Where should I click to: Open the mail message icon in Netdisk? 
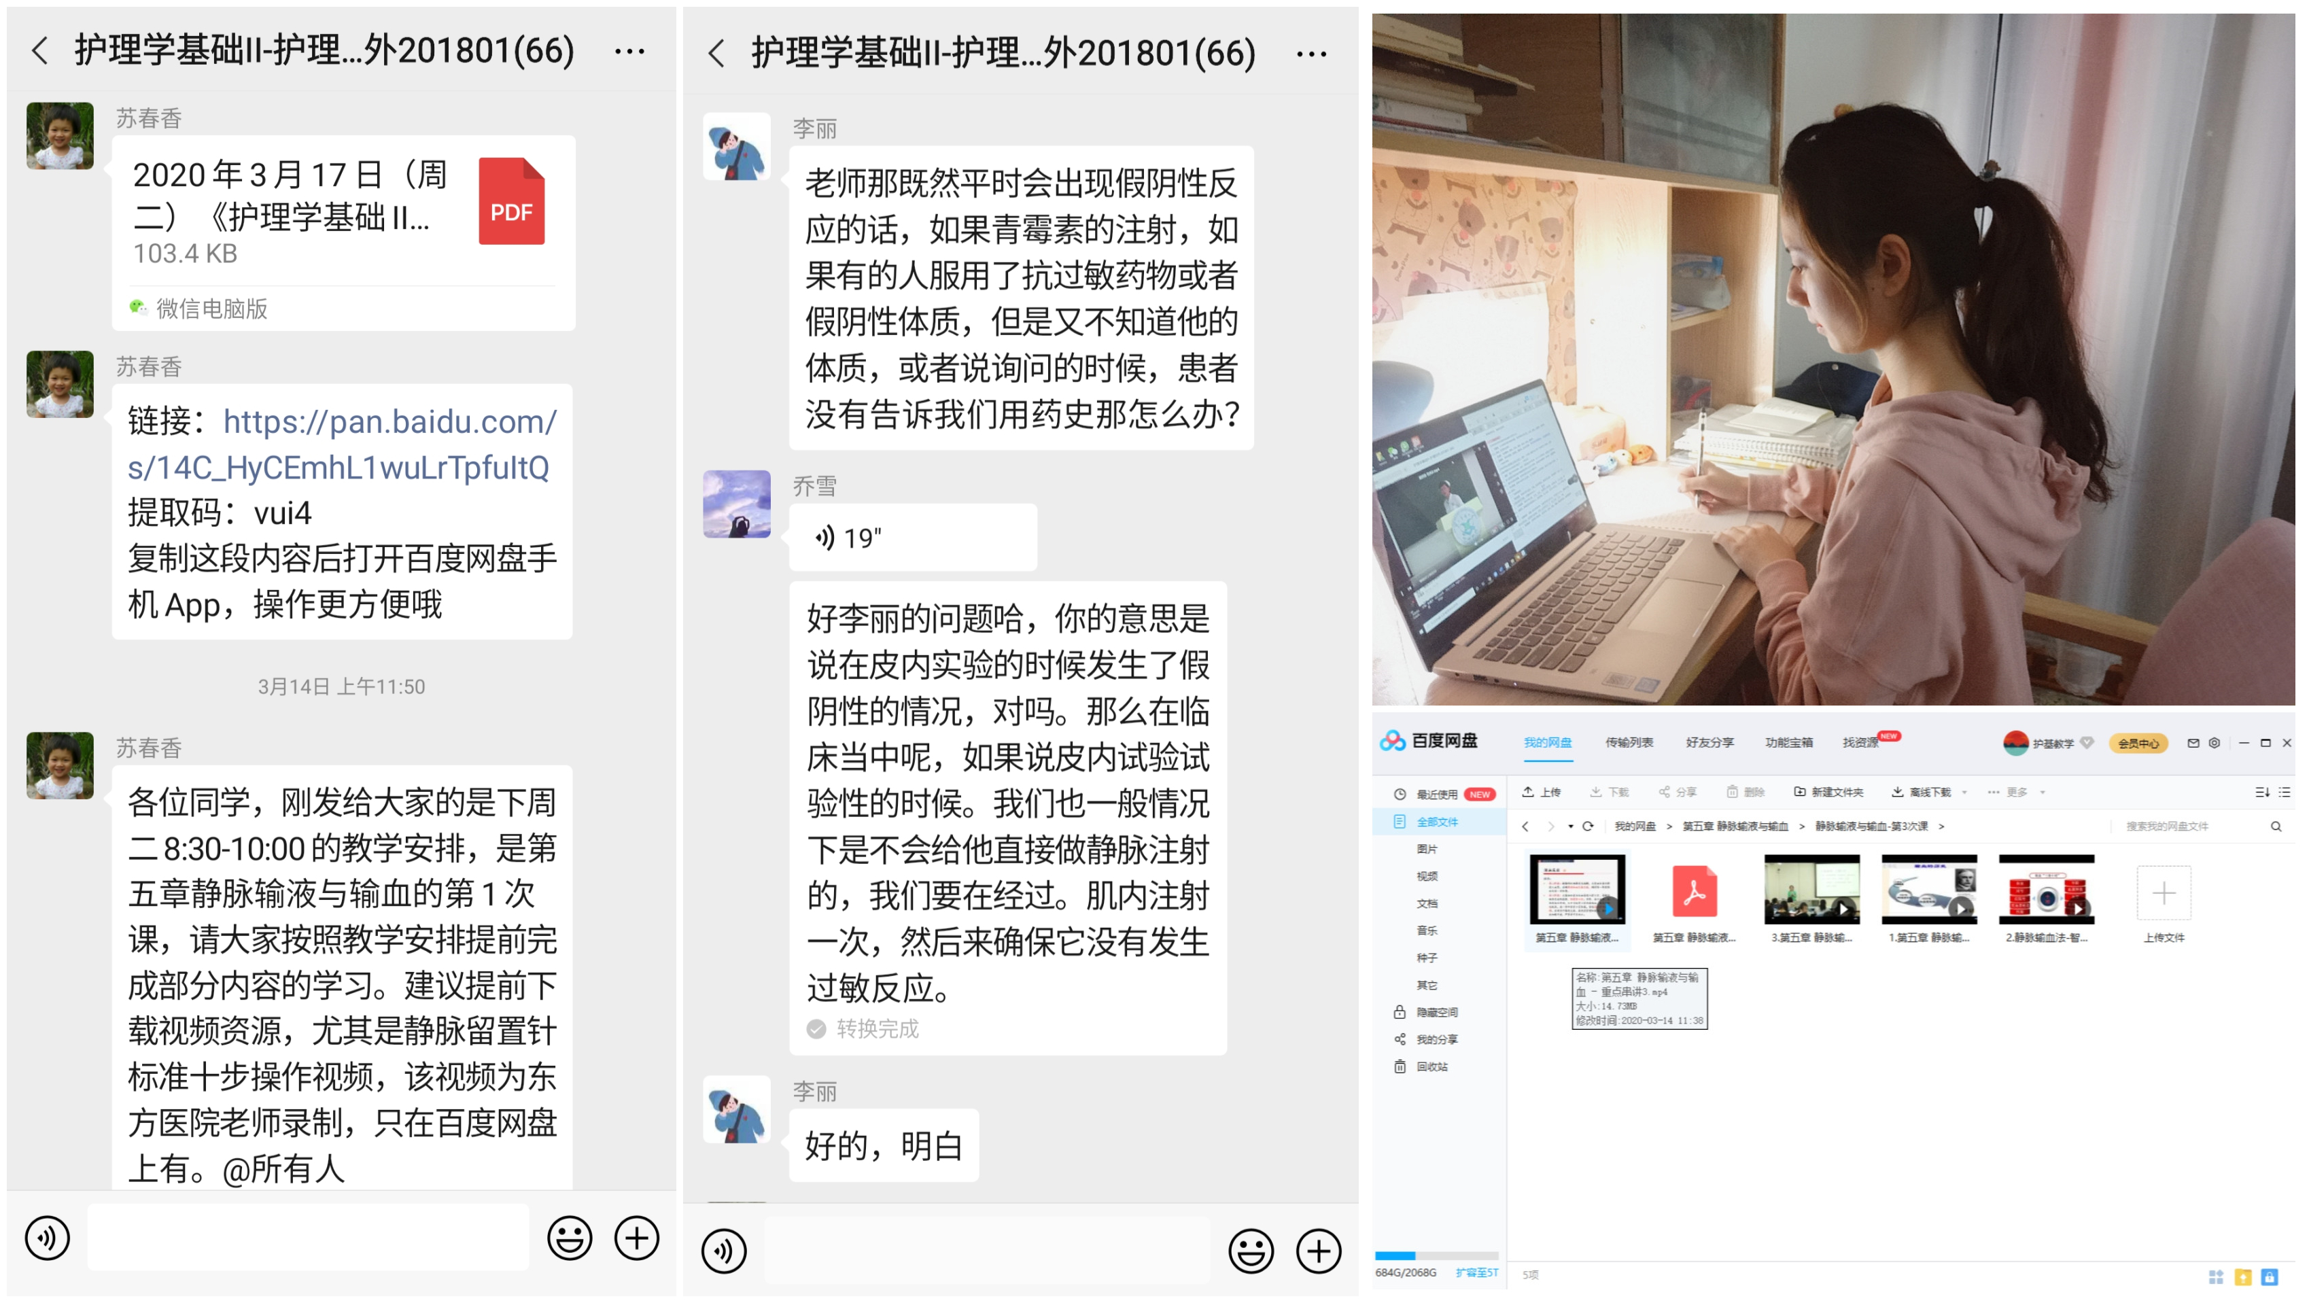click(2193, 743)
